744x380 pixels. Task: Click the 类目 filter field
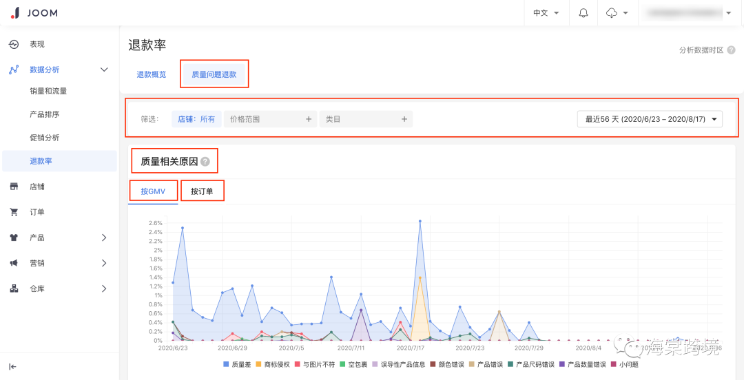(x=366, y=119)
